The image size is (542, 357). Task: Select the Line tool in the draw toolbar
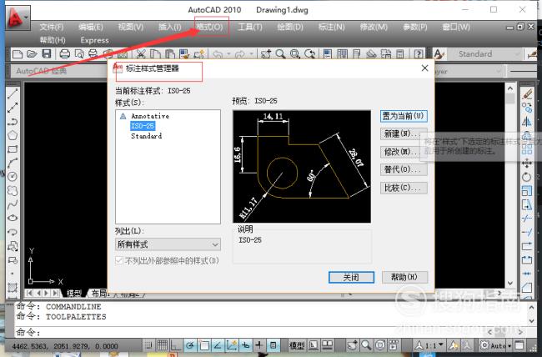[13, 93]
